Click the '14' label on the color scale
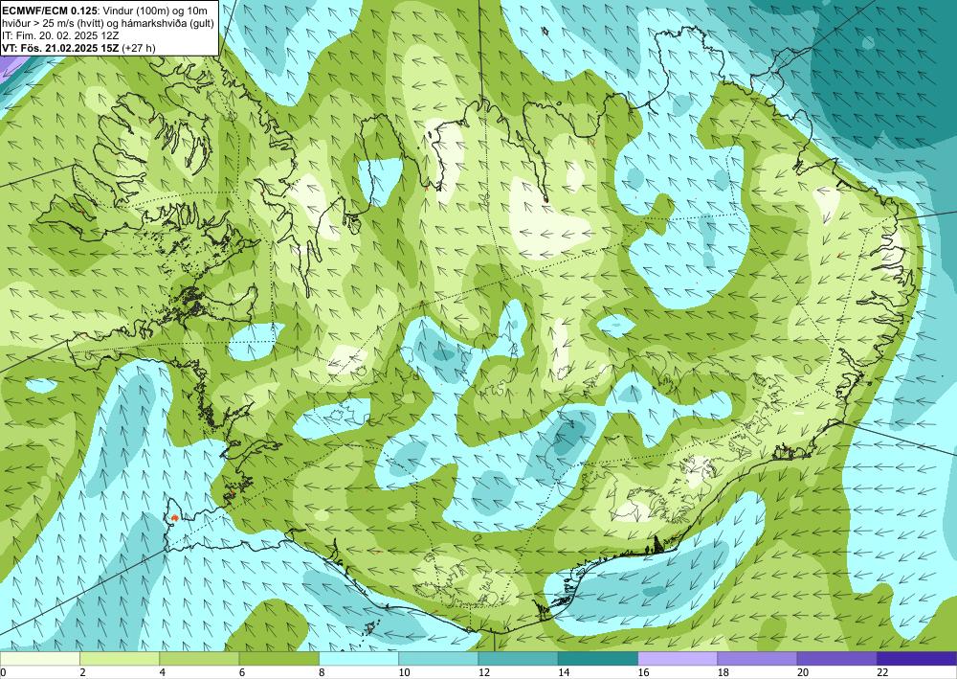Image resolution: width=957 pixels, height=679 pixels. point(564,672)
